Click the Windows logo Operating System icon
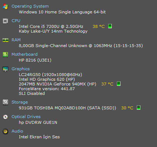The height and width of the screenshot is (147, 157). (x=5, y=7)
